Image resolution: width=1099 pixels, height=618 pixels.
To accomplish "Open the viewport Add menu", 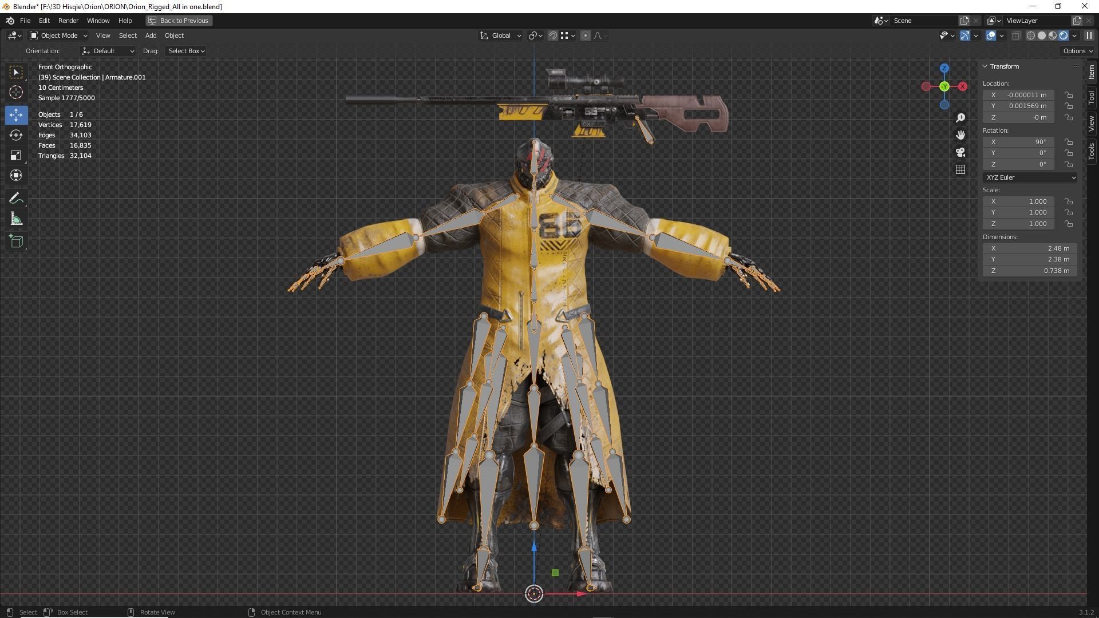I will click(x=151, y=35).
